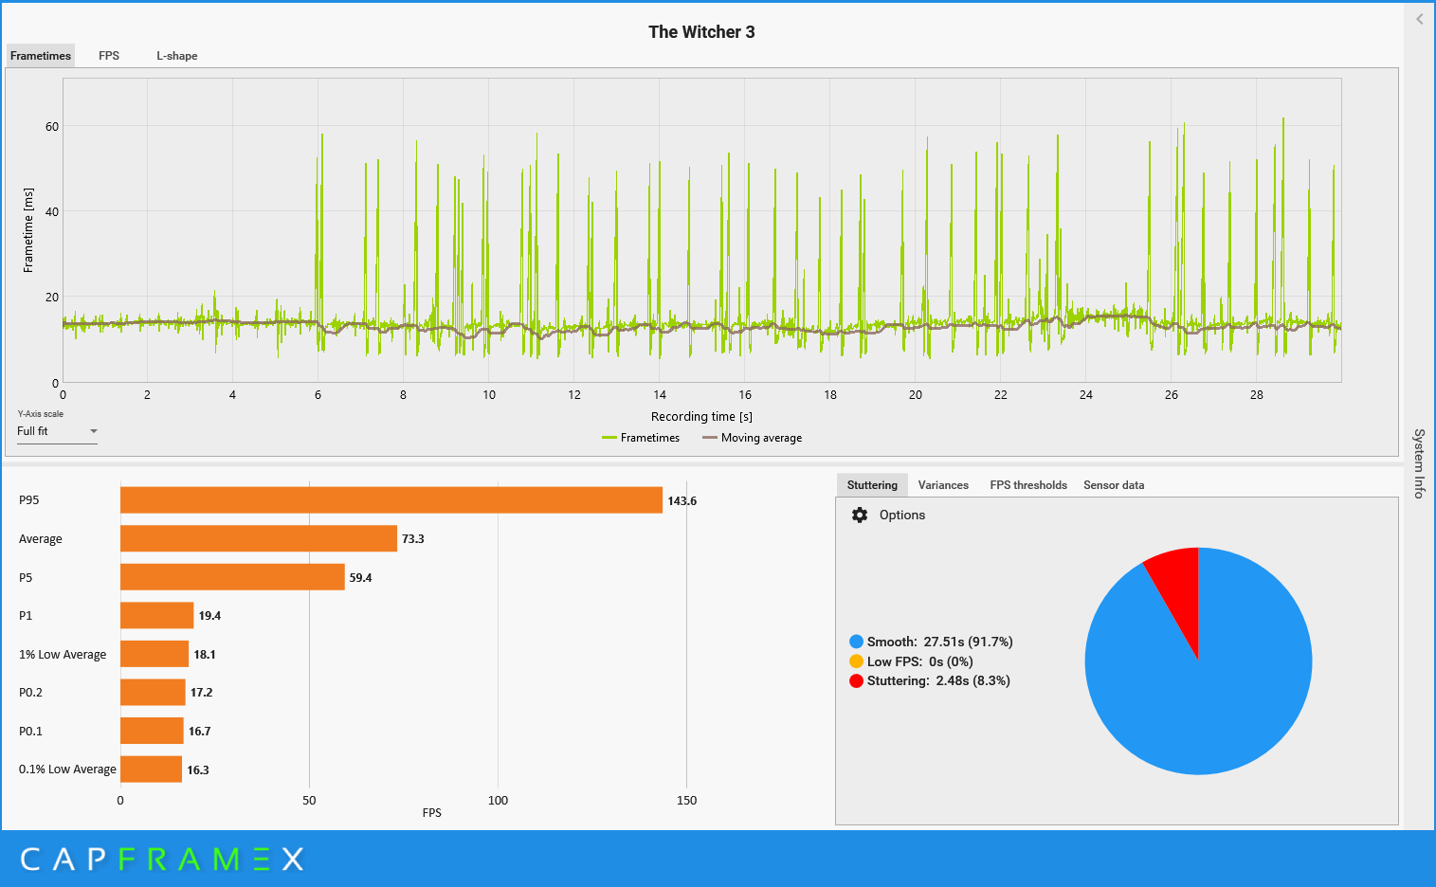1436x887 pixels.
Task: Switch to the FPS chart tab
Action: (109, 56)
